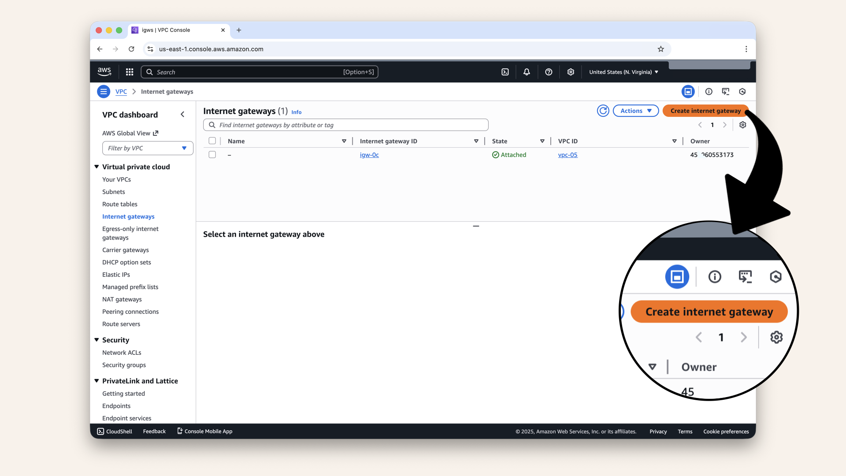The width and height of the screenshot is (846, 476).
Task: Go to NAT gateways in the sidebar
Action: 122,299
